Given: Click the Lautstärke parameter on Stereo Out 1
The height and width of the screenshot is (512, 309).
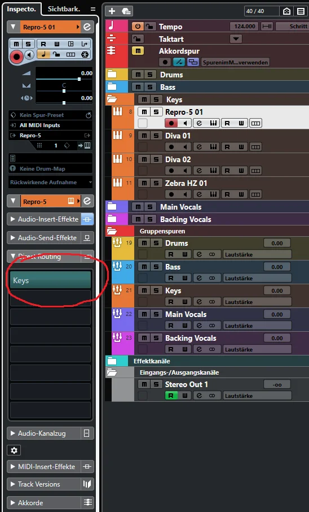Looking at the screenshot, I should click(x=257, y=396).
